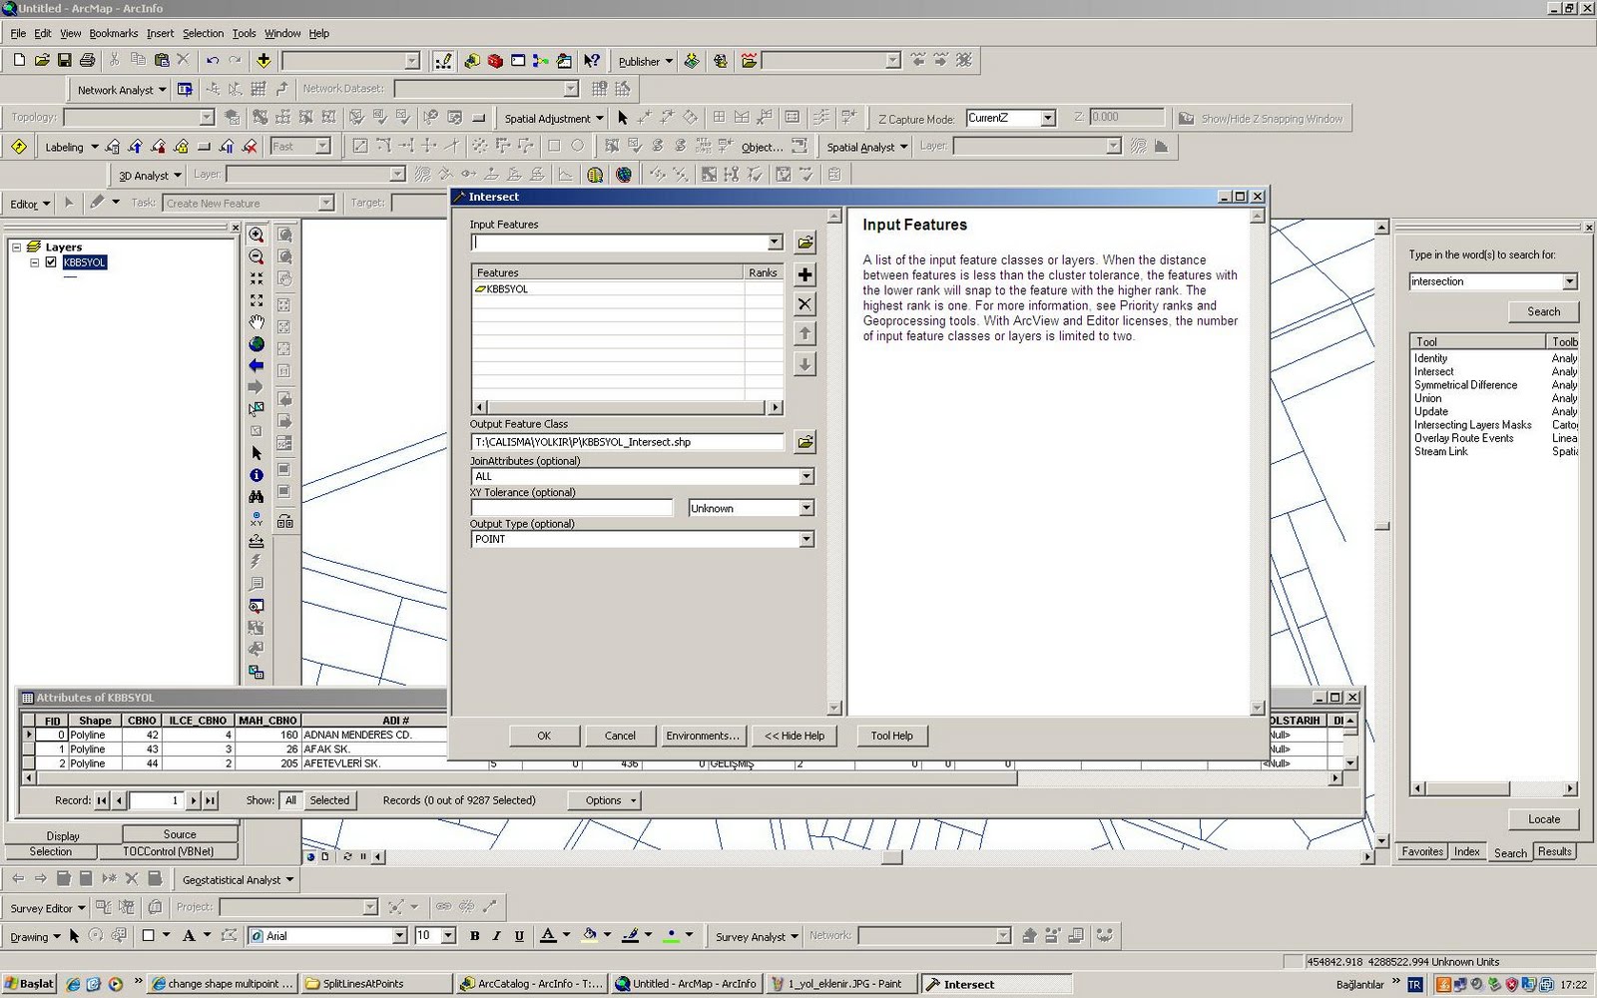Click the Tool Help button

892,736
